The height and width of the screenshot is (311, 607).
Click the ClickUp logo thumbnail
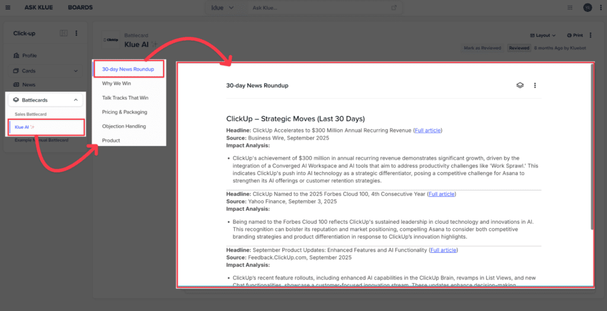click(x=111, y=40)
